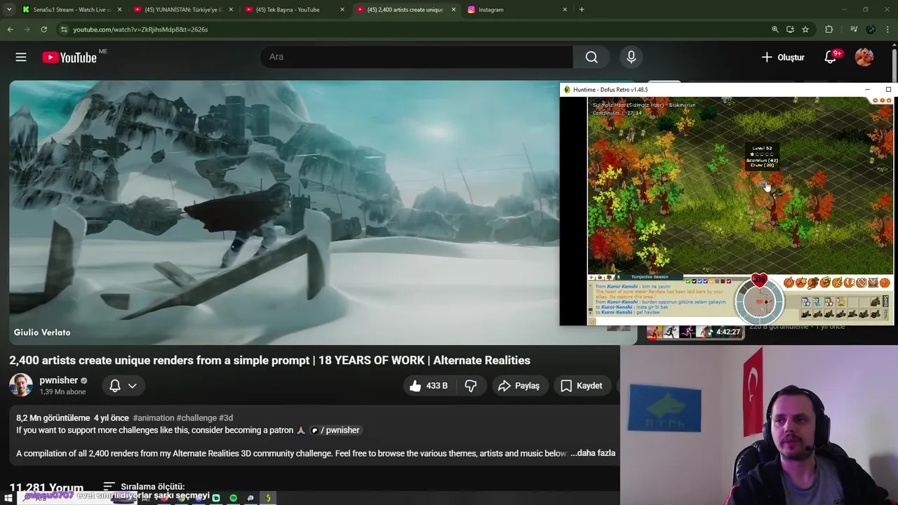Like the video with 433 B button
The image size is (898, 505).
(429, 386)
